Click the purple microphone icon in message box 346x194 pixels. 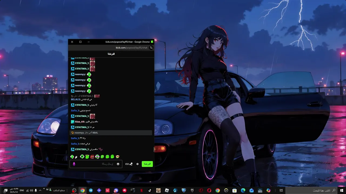(74, 164)
